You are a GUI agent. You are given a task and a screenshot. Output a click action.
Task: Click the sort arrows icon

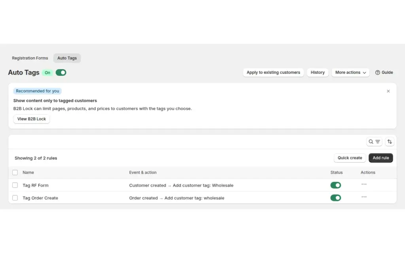pos(390,141)
